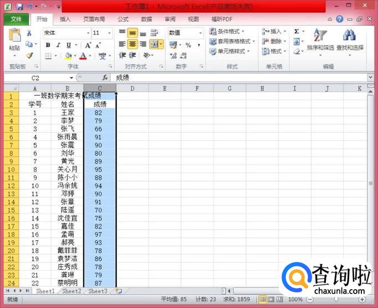Apply the red Font Color
Viewport: 378px width, 308px height.
click(83, 56)
